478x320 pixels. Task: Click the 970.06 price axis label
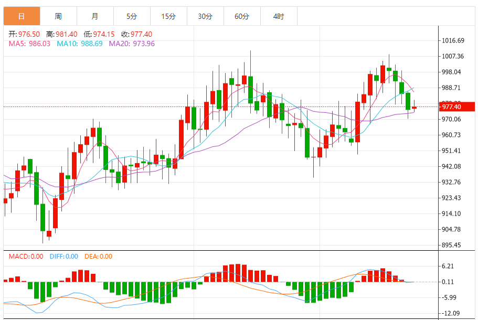pyautogui.click(x=451, y=119)
